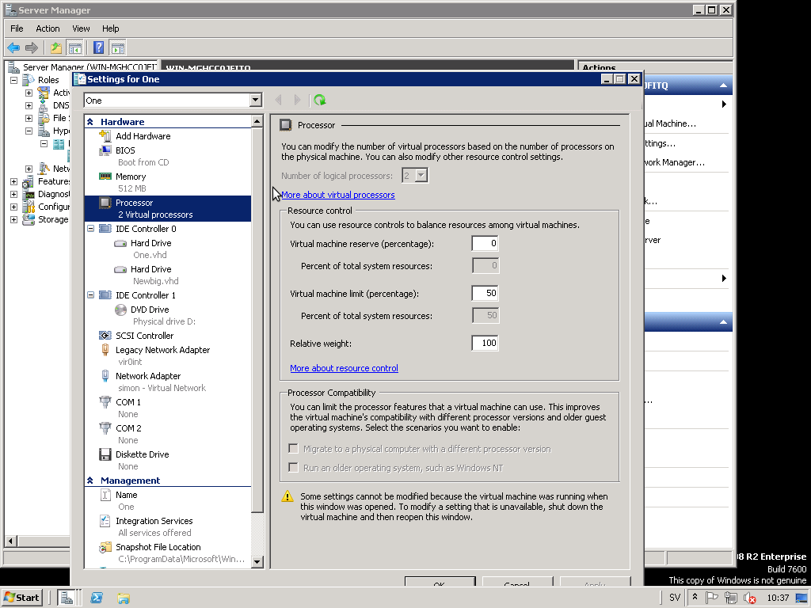
Task: Select Add Hardware in hardware list
Action: [x=143, y=136]
